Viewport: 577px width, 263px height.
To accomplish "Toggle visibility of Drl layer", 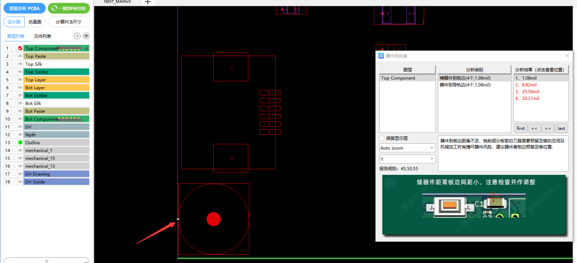I will [x=20, y=127].
